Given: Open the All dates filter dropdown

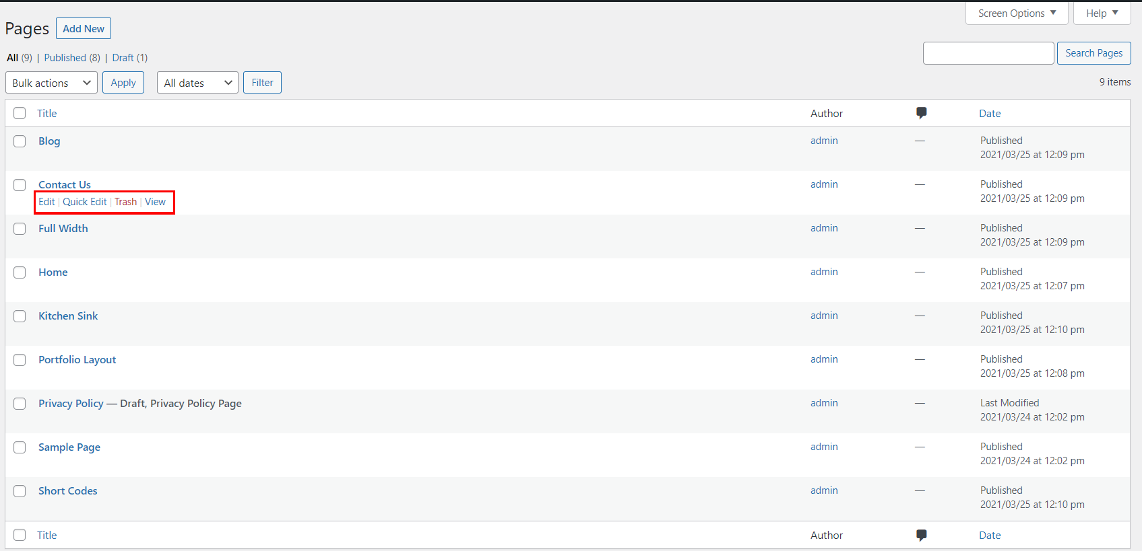Looking at the screenshot, I should 197,83.
